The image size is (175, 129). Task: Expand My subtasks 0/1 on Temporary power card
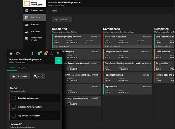77,46
